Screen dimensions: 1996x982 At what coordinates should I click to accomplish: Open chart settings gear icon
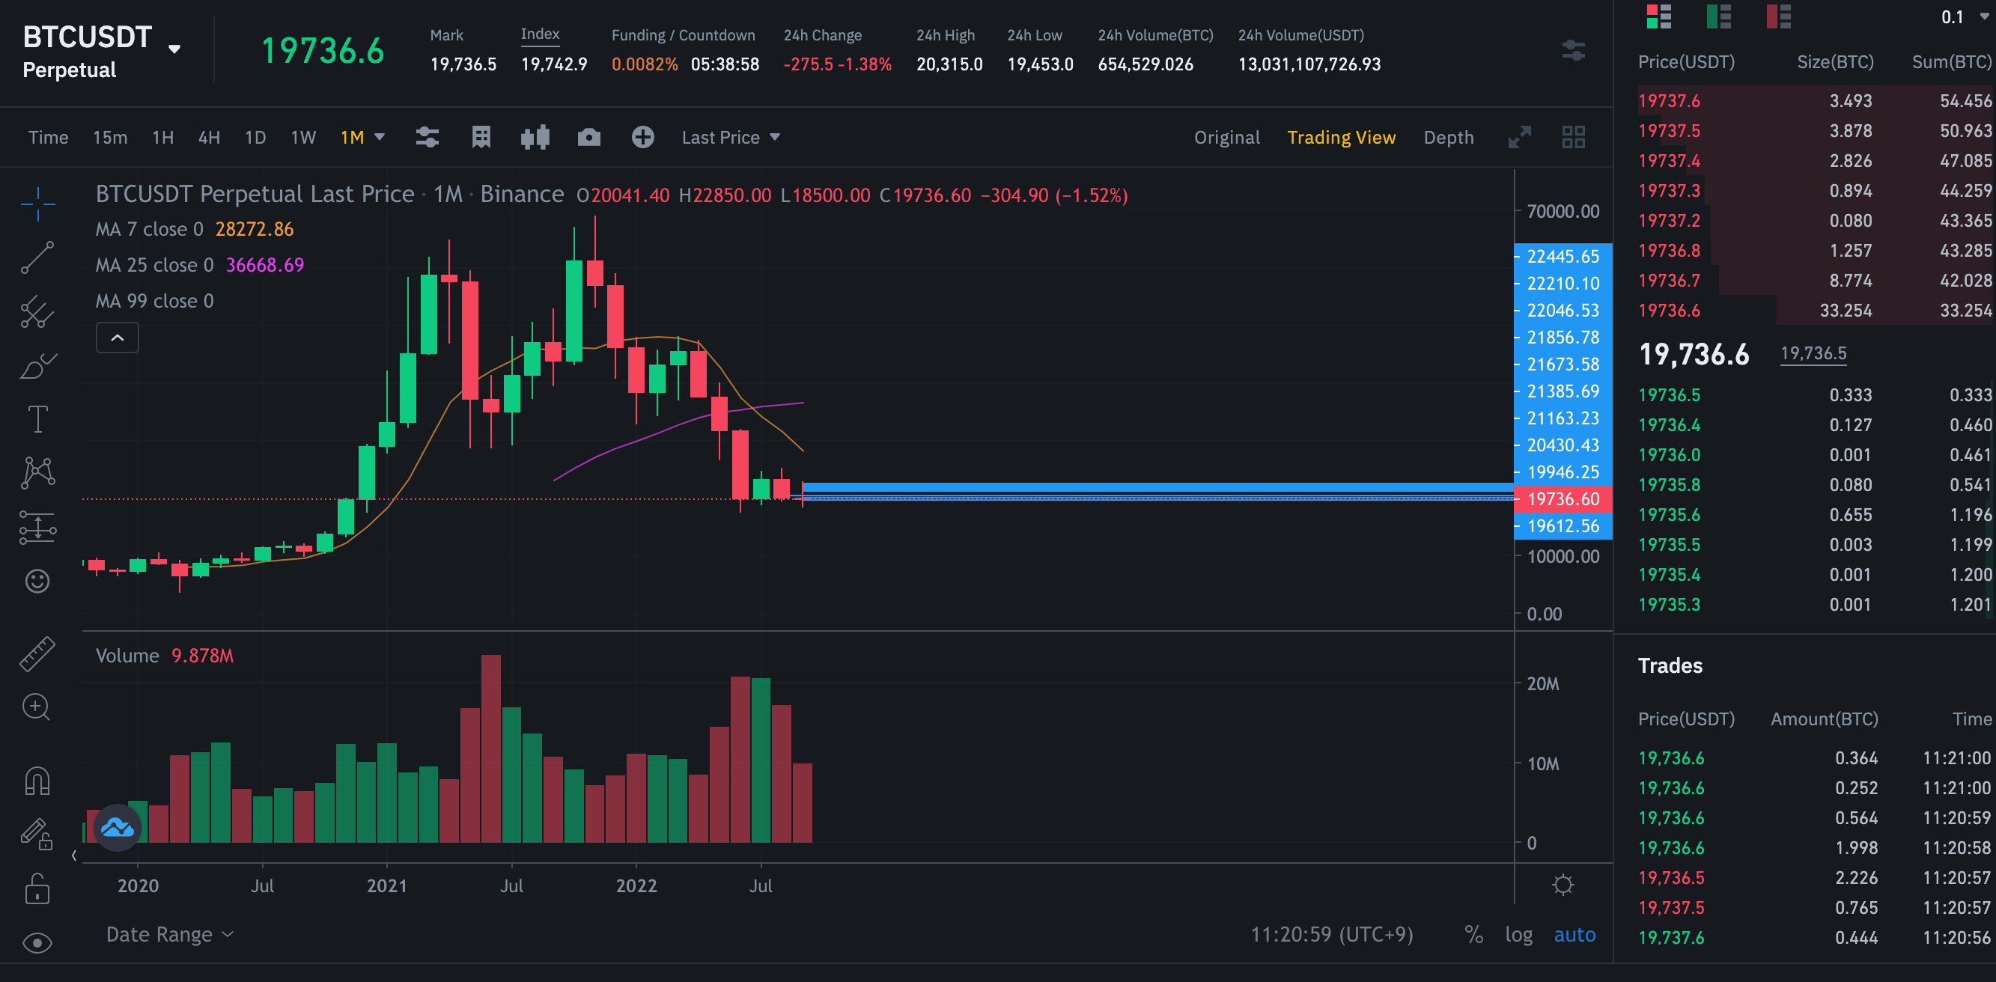point(1563,885)
